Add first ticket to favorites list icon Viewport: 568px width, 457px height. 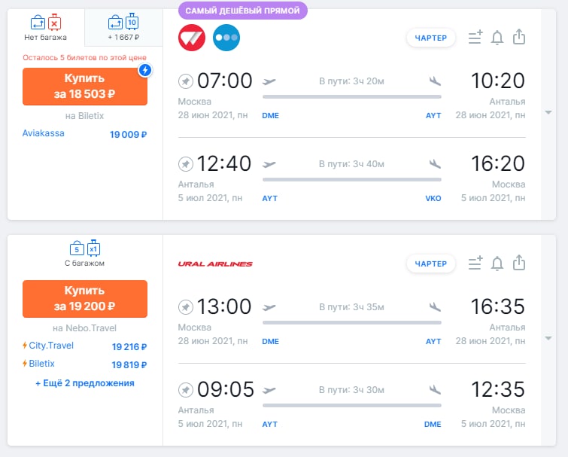click(x=475, y=38)
